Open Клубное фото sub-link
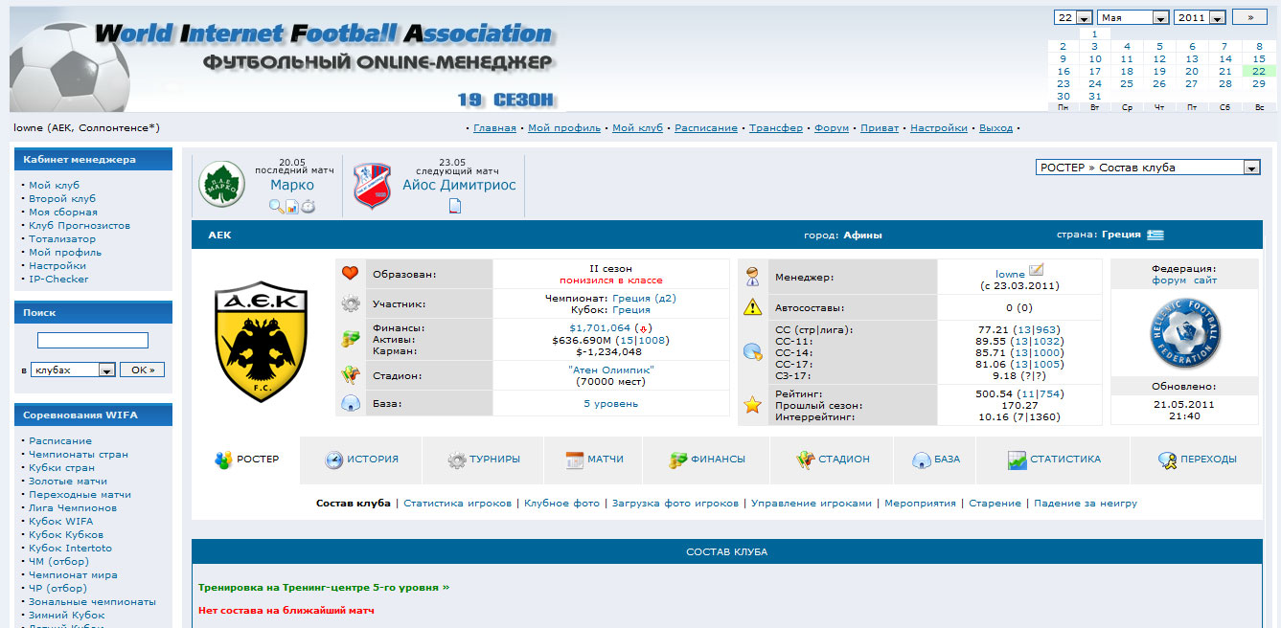The height and width of the screenshot is (628, 1281). [561, 503]
